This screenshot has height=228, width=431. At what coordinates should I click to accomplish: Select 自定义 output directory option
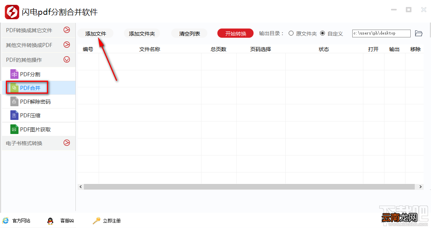pos(322,33)
